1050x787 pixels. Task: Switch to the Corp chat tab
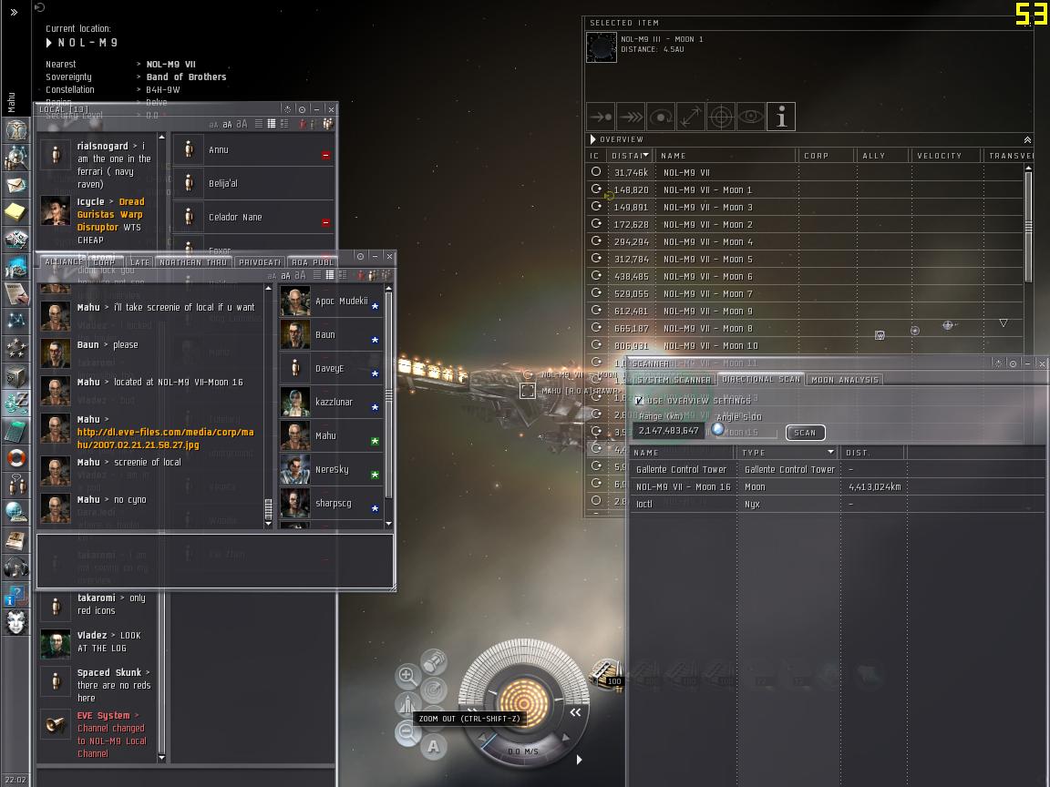(x=104, y=262)
